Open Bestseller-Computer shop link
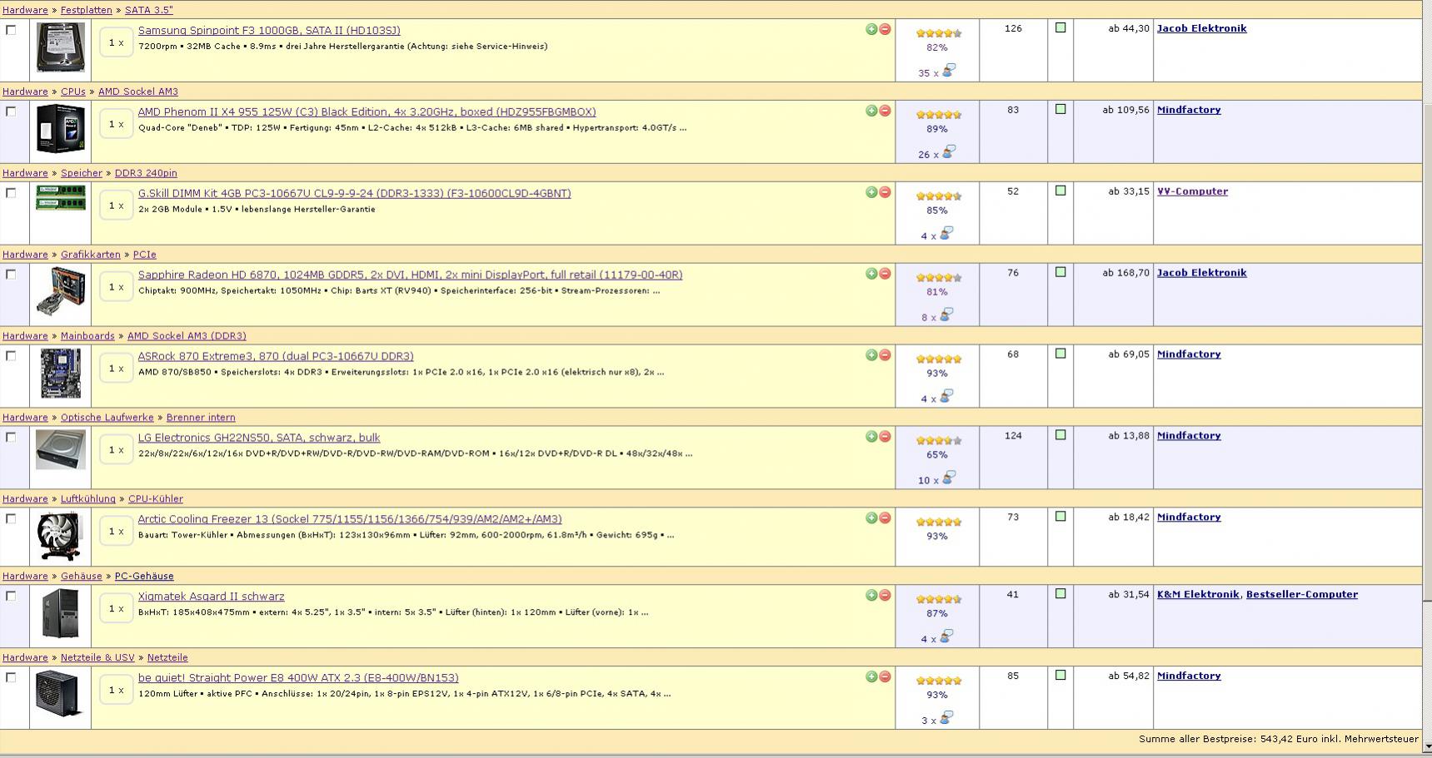The width and height of the screenshot is (1432, 758). click(x=1302, y=595)
